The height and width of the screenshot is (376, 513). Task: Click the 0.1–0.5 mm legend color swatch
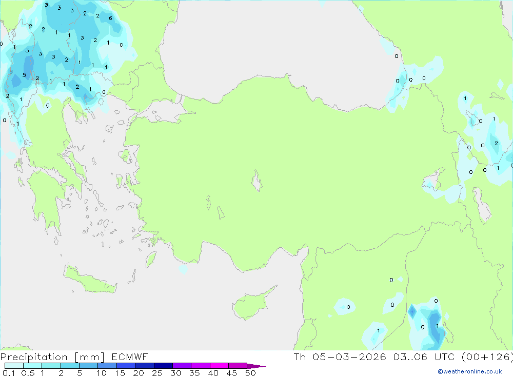[14, 366]
